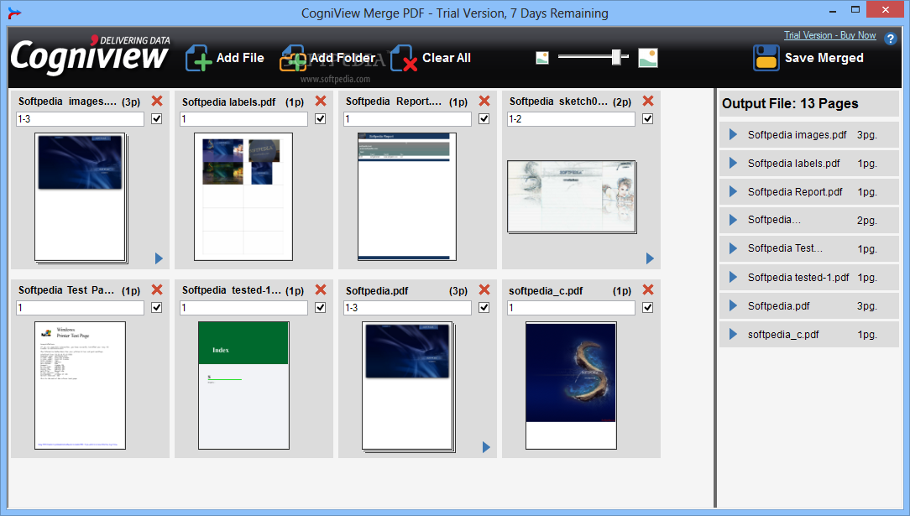Uncheck Softpedia tested-1 checkbox
Image resolution: width=910 pixels, height=516 pixels.
(321, 308)
